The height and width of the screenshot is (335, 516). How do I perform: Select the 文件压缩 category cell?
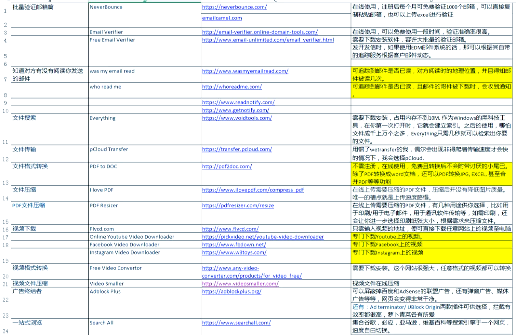[50, 194]
